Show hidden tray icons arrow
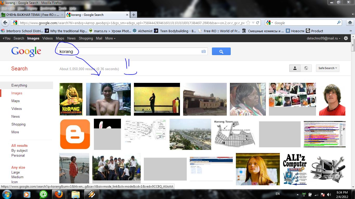The width and height of the screenshot is (355, 199). [298, 194]
